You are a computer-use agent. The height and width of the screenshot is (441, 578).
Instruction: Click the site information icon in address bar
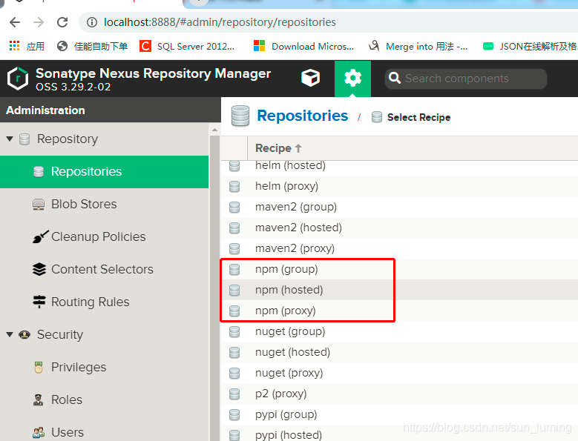[92, 22]
